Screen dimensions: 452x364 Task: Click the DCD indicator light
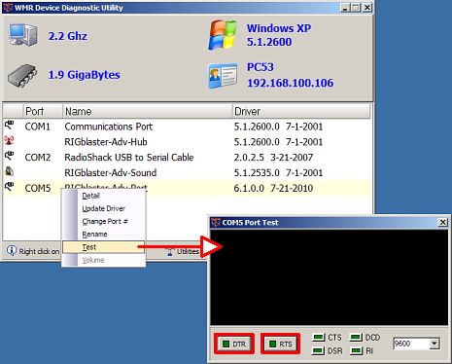tap(356, 338)
